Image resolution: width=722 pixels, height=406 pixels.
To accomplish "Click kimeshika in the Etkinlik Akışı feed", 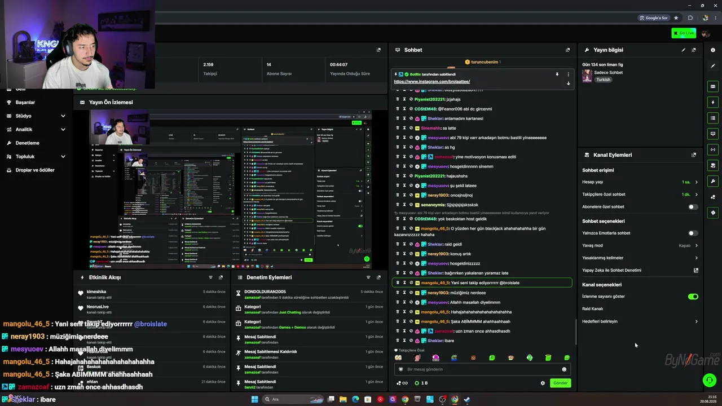I will 96,292.
